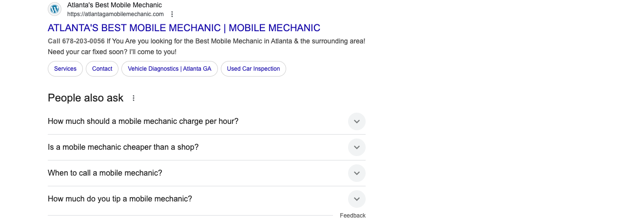Click the People also ask heading

click(86, 98)
